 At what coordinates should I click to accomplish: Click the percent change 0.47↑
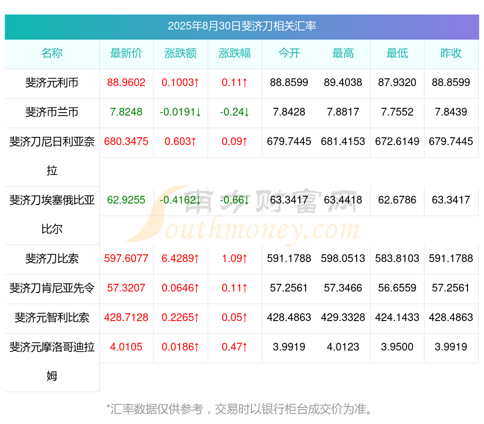(235, 347)
